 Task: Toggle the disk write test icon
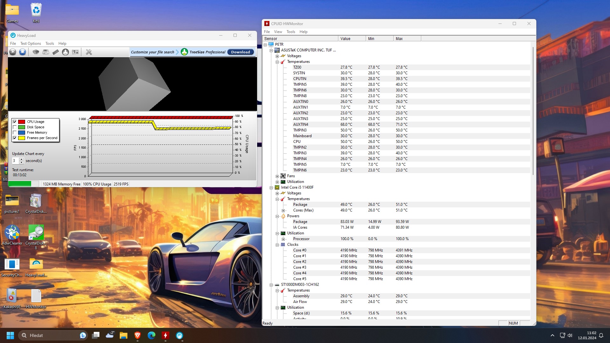(x=46, y=52)
